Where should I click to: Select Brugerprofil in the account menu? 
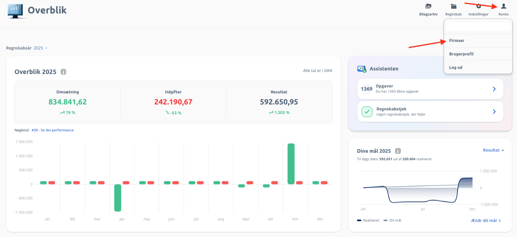click(x=461, y=54)
